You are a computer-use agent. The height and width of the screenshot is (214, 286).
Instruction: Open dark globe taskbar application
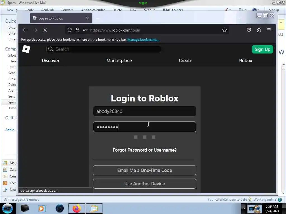pyautogui.click(x=59, y=208)
